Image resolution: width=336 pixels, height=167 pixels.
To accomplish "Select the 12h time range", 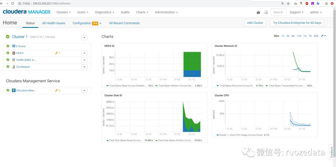I will 299,36.
